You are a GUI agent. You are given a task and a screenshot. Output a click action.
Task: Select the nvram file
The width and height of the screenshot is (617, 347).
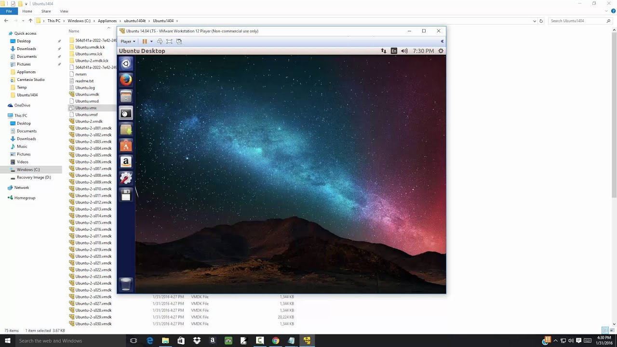(x=80, y=74)
